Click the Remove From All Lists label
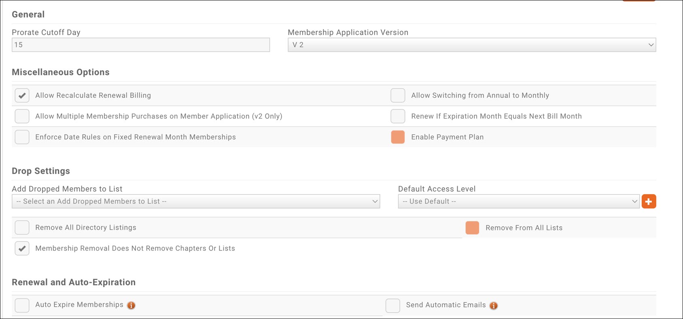This screenshot has height=319, width=683. coord(524,228)
